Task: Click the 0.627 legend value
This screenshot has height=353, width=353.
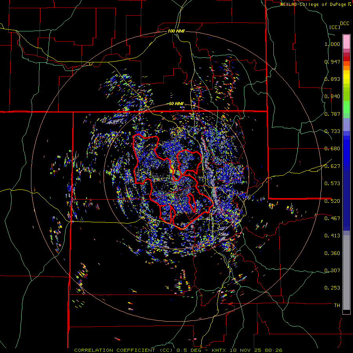Action: click(332, 166)
